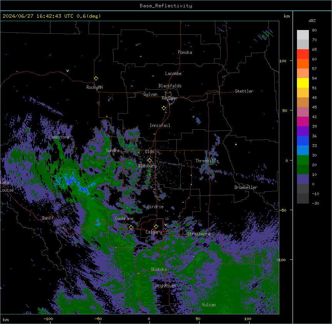Click the Blackfalds city label

(x=170, y=86)
